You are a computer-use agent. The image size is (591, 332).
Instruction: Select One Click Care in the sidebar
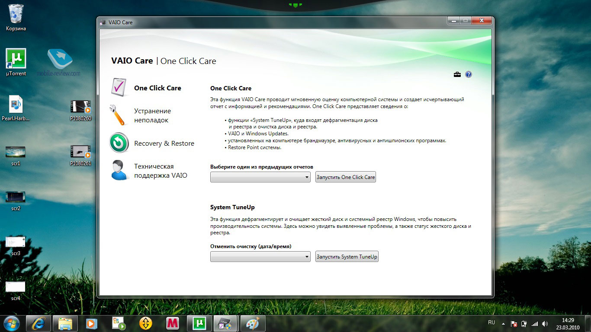pos(157,88)
